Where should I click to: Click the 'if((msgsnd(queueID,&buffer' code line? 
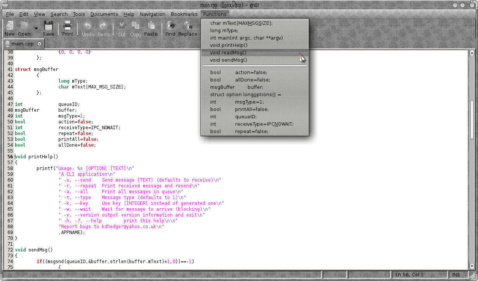(x=115, y=262)
